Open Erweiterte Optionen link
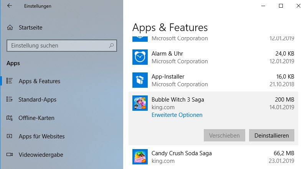This screenshot has height=169, width=307. point(177,115)
